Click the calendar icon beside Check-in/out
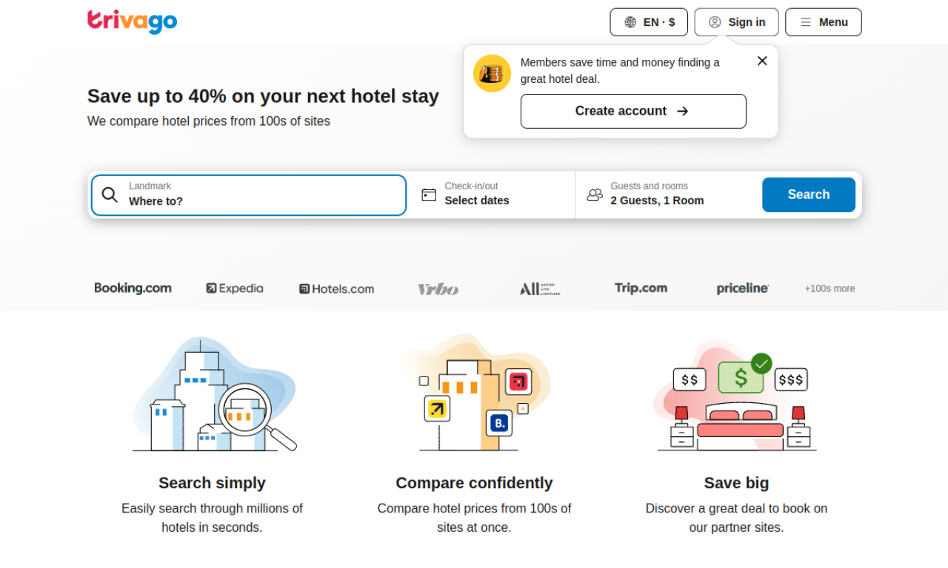Image resolution: width=948 pixels, height=568 pixels. click(x=429, y=195)
